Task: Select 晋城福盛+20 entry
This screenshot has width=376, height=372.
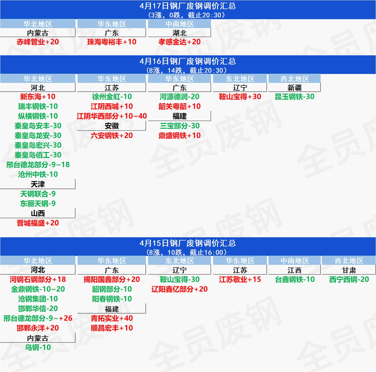Action: (38, 223)
